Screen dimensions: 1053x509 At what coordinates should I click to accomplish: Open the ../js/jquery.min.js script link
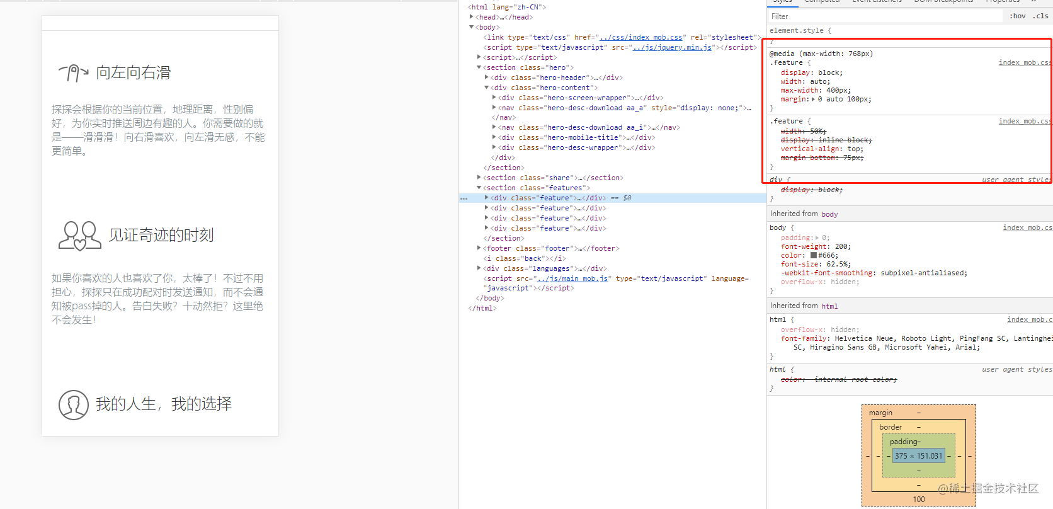pyautogui.click(x=673, y=48)
